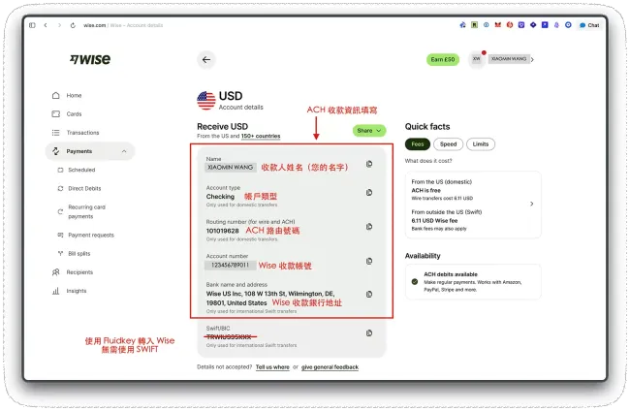Copy the Account type value

[x=369, y=193]
